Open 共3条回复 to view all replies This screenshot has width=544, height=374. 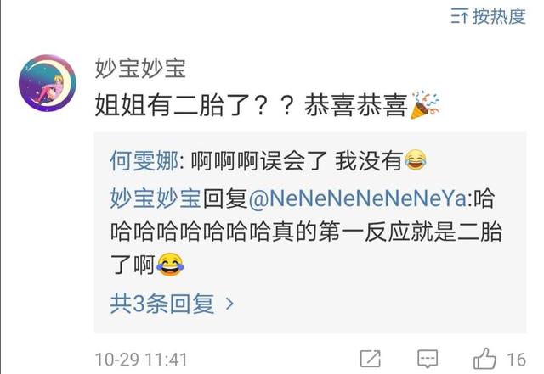tap(161, 304)
